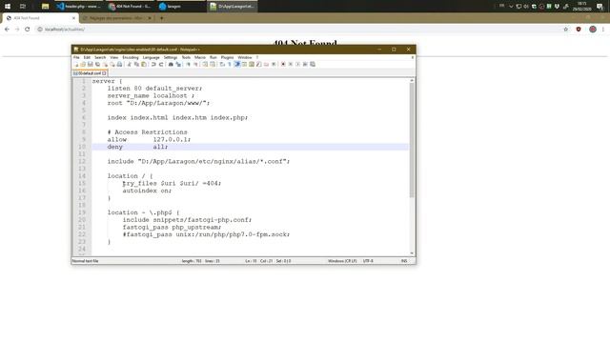The height and width of the screenshot is (343, 610).
Task: Click the Replace toolbar icon
Action: click(x=178, y=64)
